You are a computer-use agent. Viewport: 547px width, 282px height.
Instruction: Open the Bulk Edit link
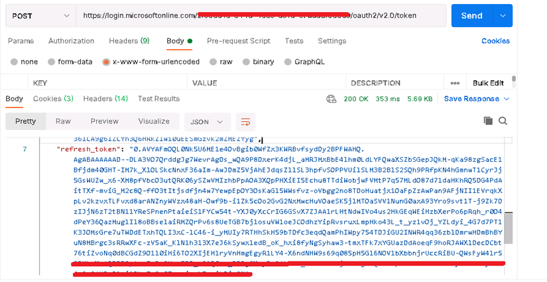click(x=489, y=83)
